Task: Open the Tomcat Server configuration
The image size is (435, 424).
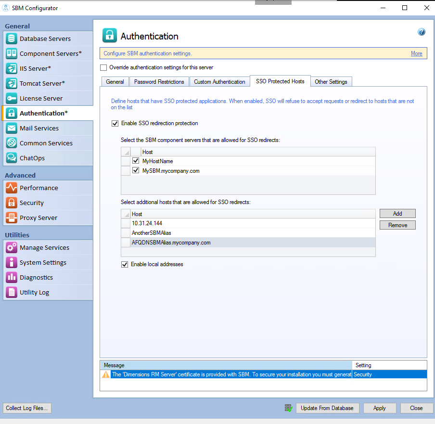Action: click(43, 83)
